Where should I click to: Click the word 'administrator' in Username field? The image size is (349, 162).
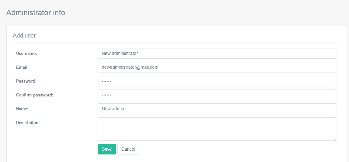pyautogui.click(x=125, y=54)
